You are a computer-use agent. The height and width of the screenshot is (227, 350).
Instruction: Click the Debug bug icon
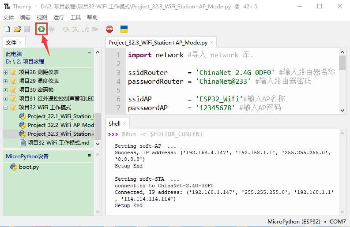click(52, 29)
